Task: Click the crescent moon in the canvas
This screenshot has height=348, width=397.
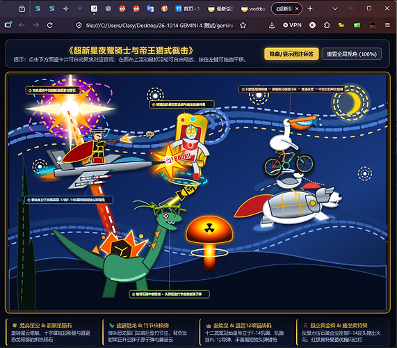Action: pos(354,102)
